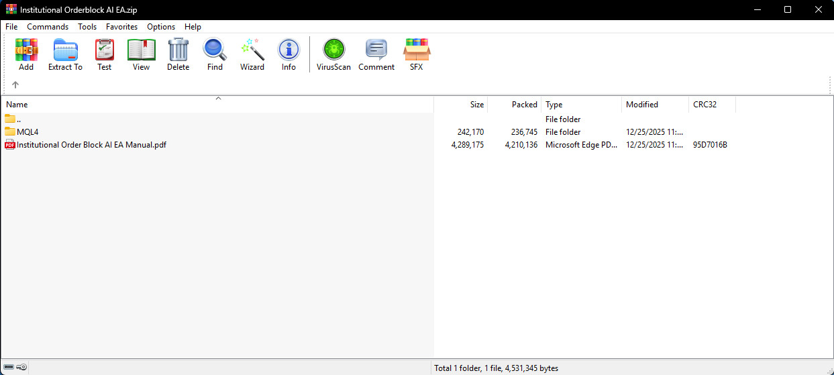Click the '..' parent folder row

coord(217,119)
